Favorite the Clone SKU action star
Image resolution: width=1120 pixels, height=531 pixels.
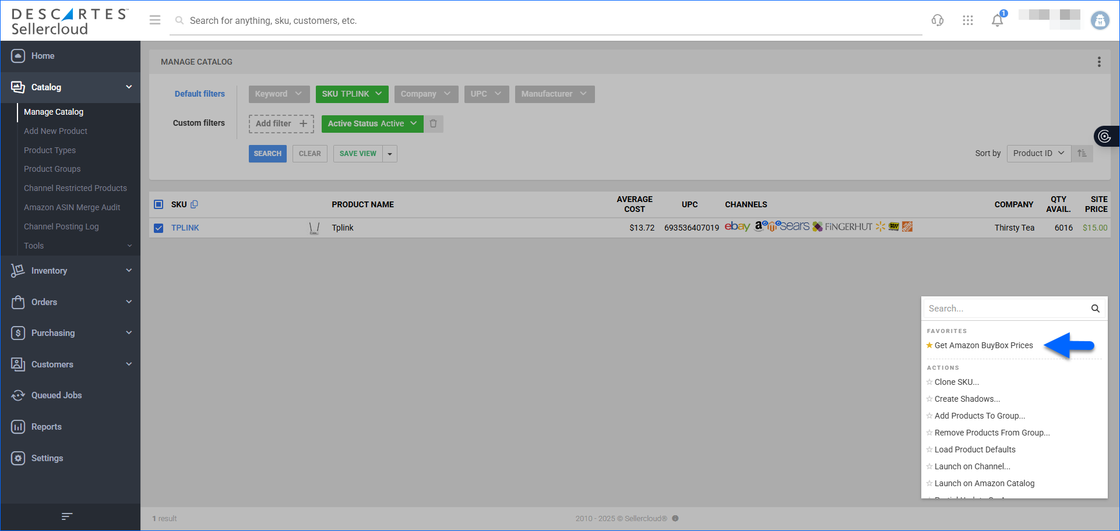click(x=929, y=382)
